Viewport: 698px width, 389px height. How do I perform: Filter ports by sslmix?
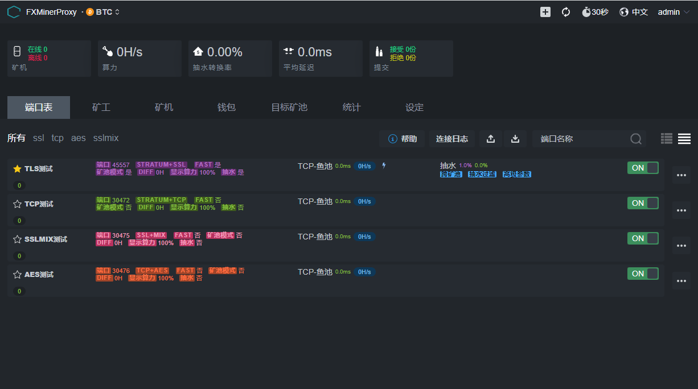click(x=106, y=138)
